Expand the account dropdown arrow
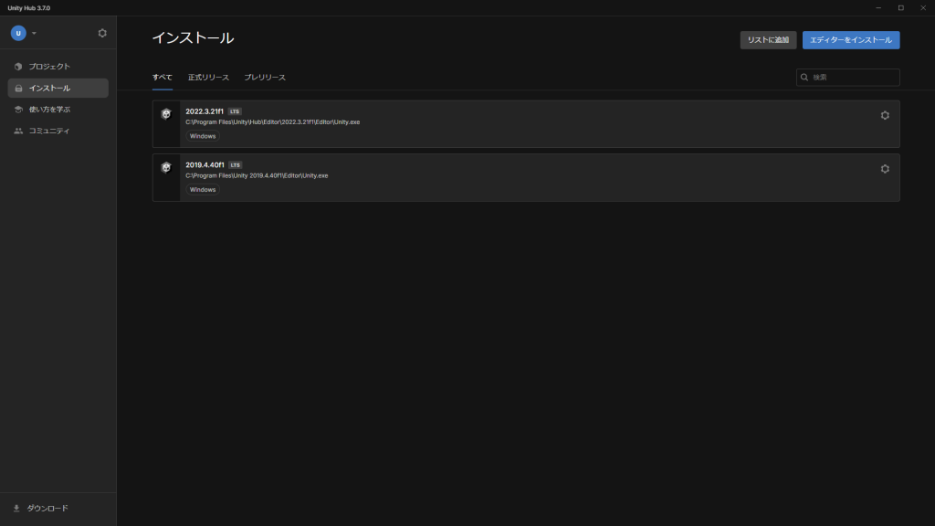 (34, 34)
